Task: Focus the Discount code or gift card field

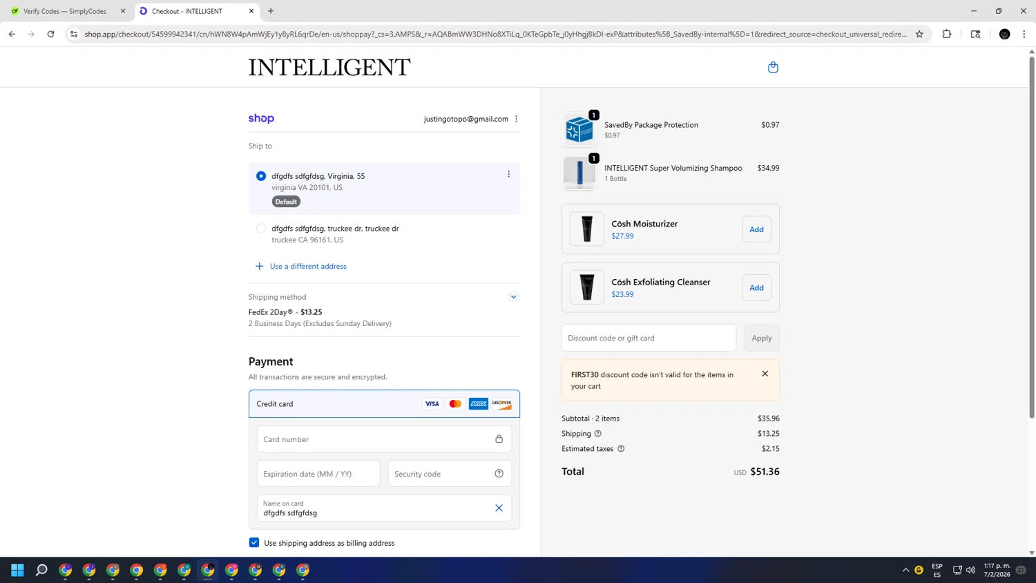Action: [x=649, y=338]
